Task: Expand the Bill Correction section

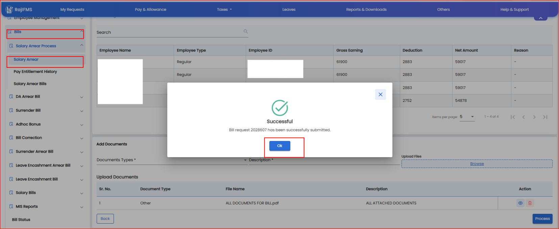Action: [81, 138]
